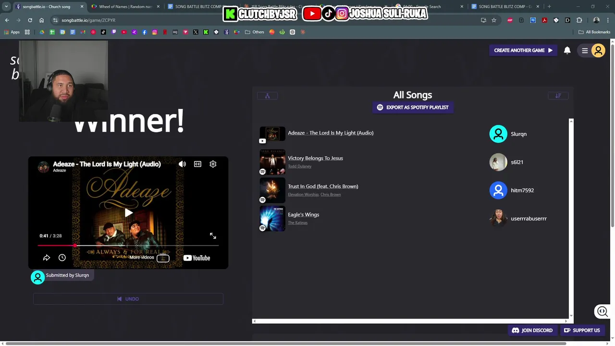Click the song list vertical scrollbar

click(571, 218)
